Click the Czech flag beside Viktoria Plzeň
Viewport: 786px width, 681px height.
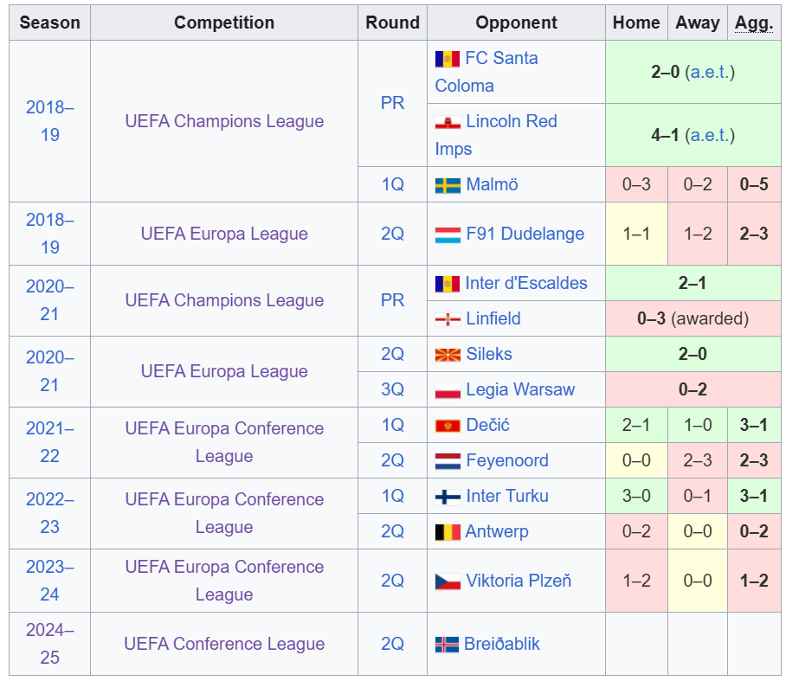pos(448,581)
